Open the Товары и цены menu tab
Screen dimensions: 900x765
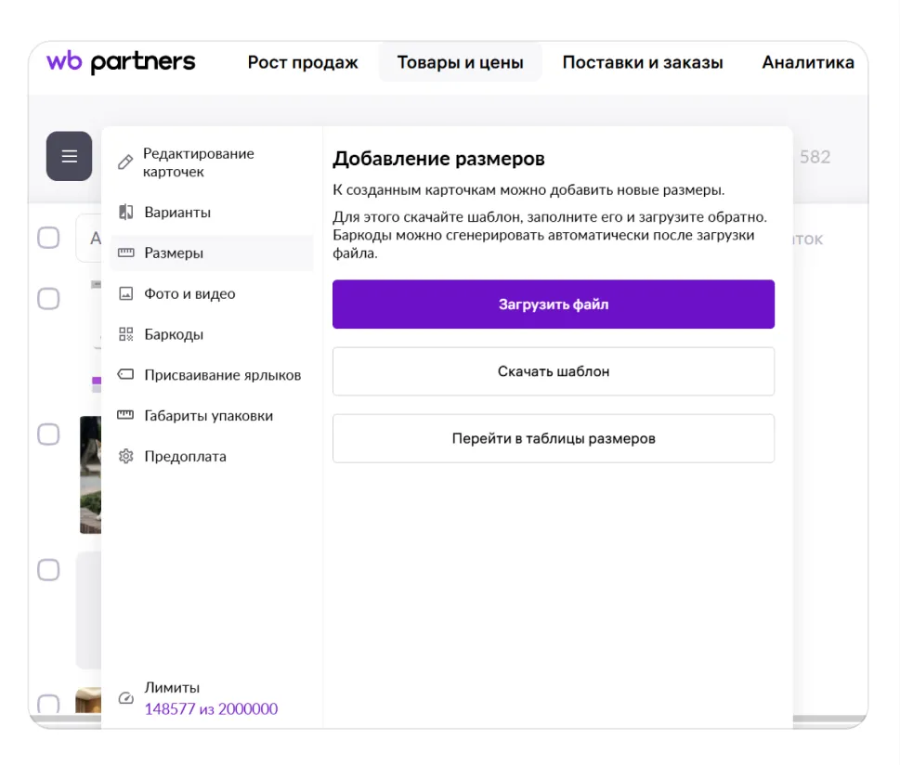[460, 63]
